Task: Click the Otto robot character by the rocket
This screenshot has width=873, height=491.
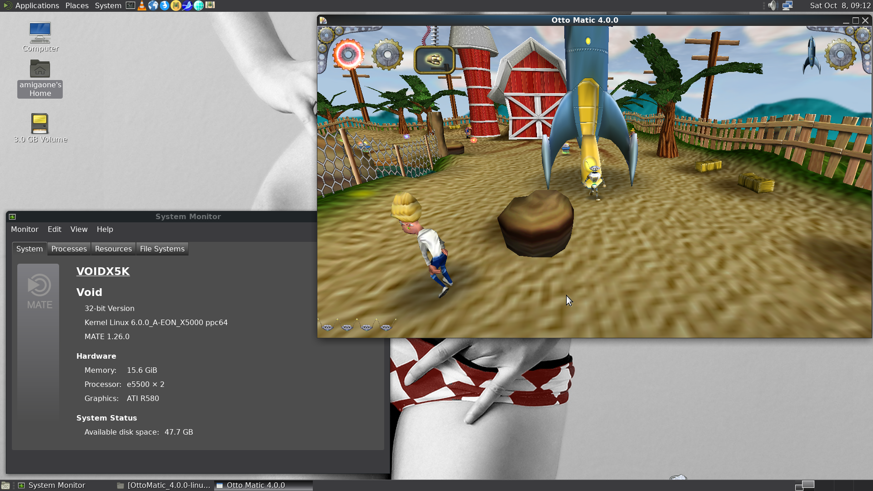Action: [x=595, y=181]
